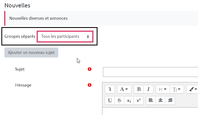Viewport: 198px width, 115px height.
Task: Toggle bold formatting
Action: pyautogui.click(x=139, y=89)
